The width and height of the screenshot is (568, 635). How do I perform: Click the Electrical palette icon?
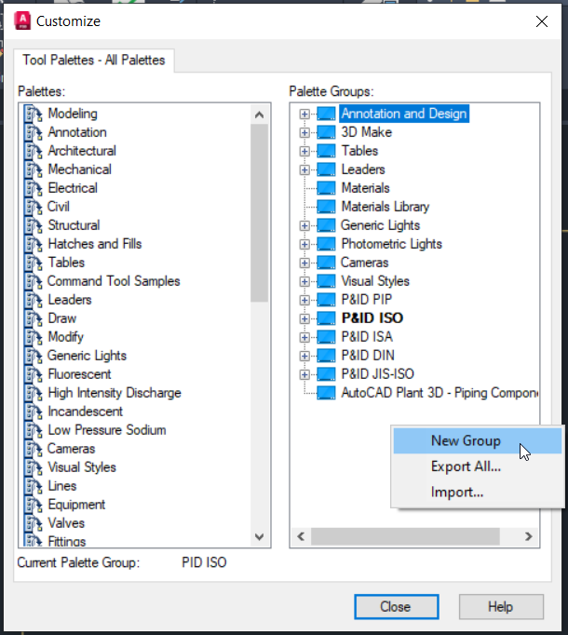[34, 188]
